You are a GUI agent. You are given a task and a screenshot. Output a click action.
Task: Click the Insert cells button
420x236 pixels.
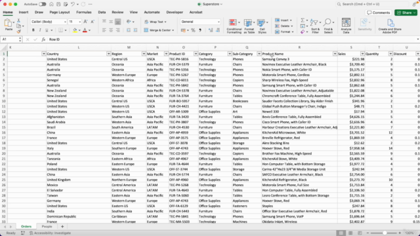pos(283,20)
